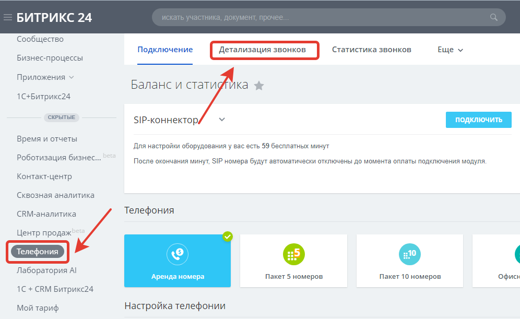Screen dimensions: 520x319
Task: Open Телефония in the sidebar
Action: click(x=38, y=252)
